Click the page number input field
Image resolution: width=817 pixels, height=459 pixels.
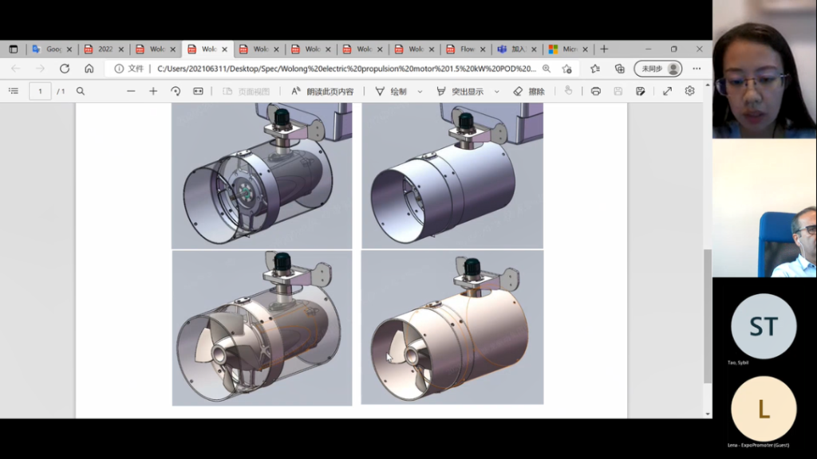tap(40, 91)
